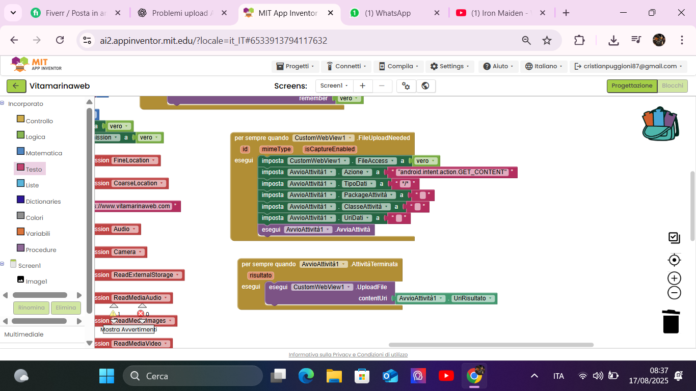Collapse the Incorporato tree section

click(3, 103)
